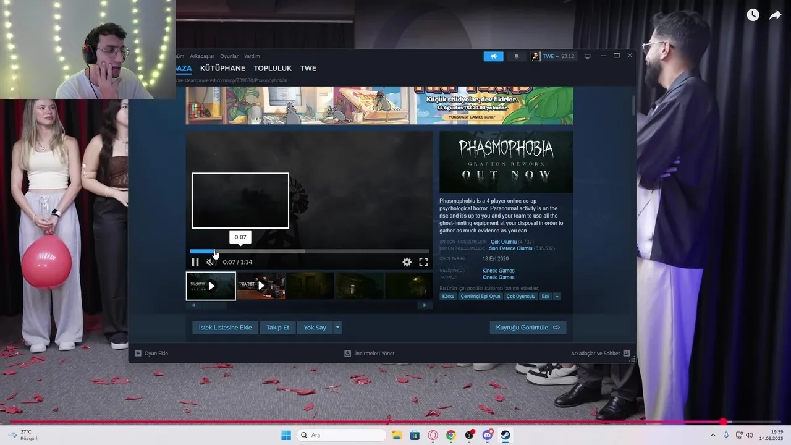This screenshot has width=791, height=445.
Task: Open the TWE account dropdown
Action: 558,56
